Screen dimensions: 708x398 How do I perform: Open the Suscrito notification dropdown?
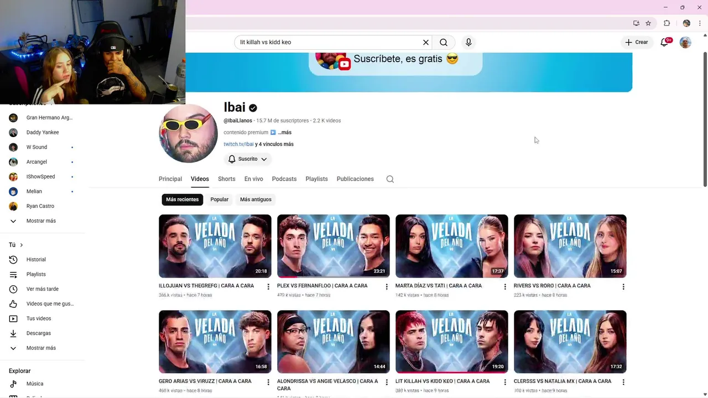point(248,159)
